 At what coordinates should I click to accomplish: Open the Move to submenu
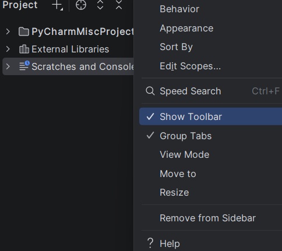coord(210,174)
